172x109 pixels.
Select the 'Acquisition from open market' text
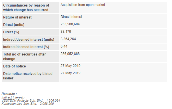pyautogui.click(x=83, y=5)
